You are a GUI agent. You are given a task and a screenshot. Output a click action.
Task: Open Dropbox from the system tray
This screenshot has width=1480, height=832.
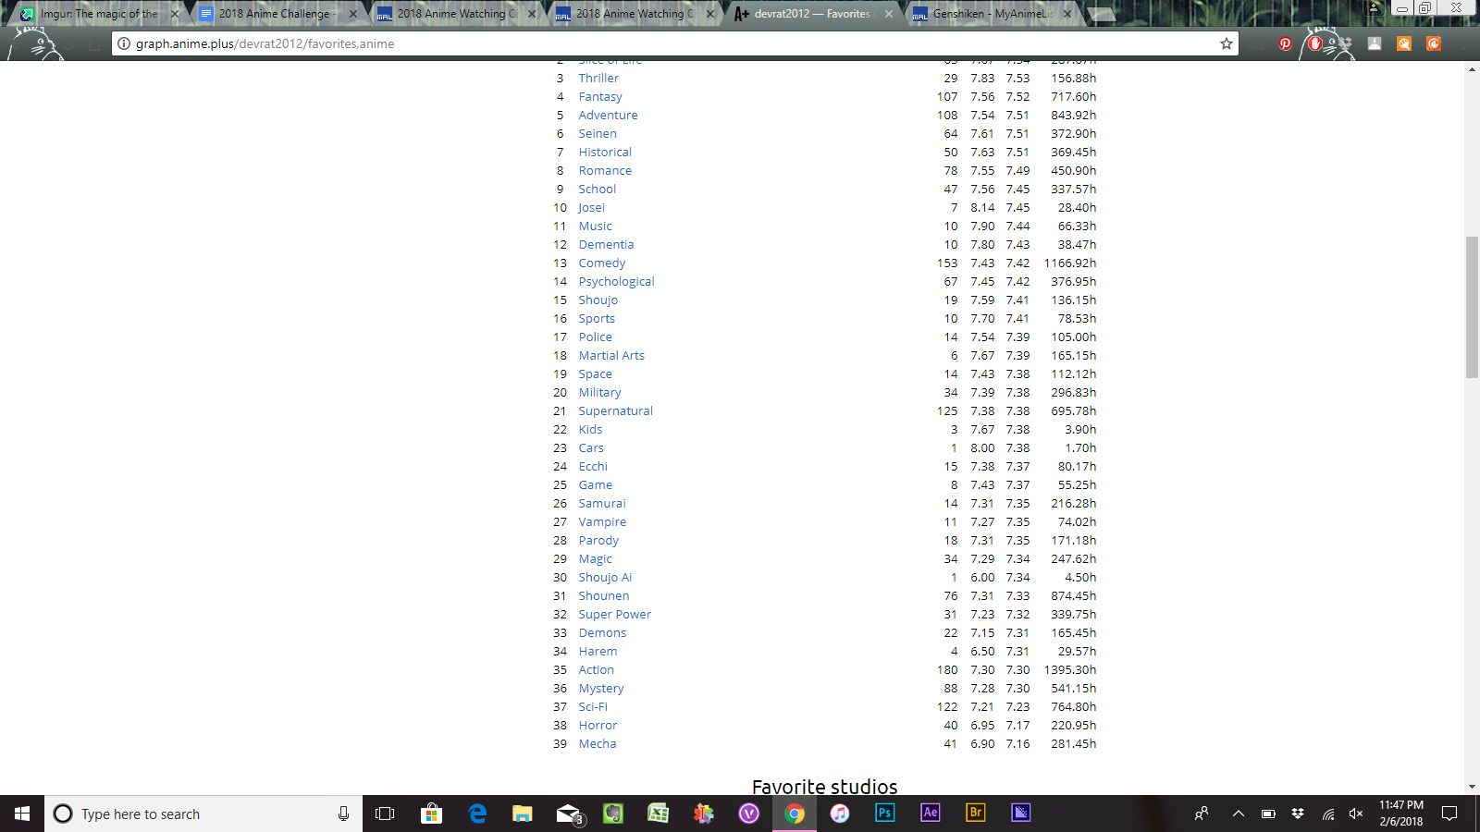click(1298, 814)
